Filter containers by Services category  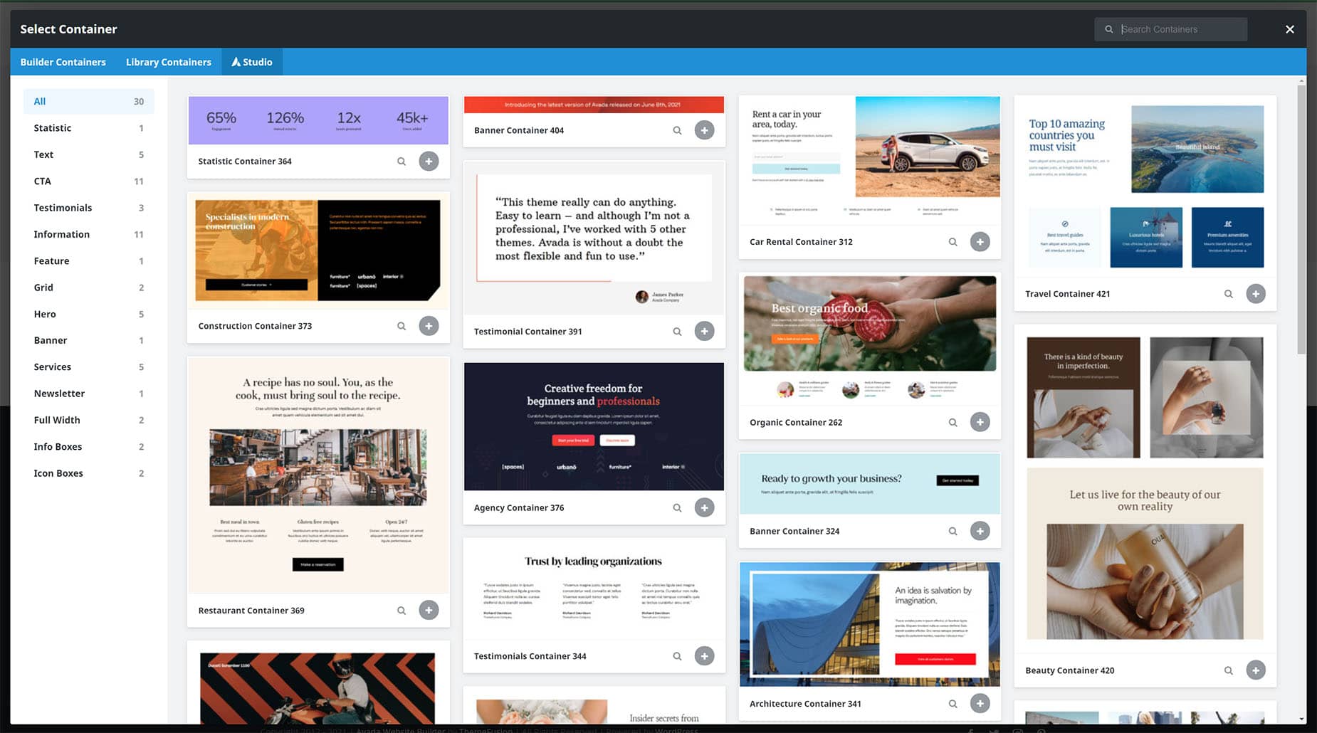tap(89, 367)
